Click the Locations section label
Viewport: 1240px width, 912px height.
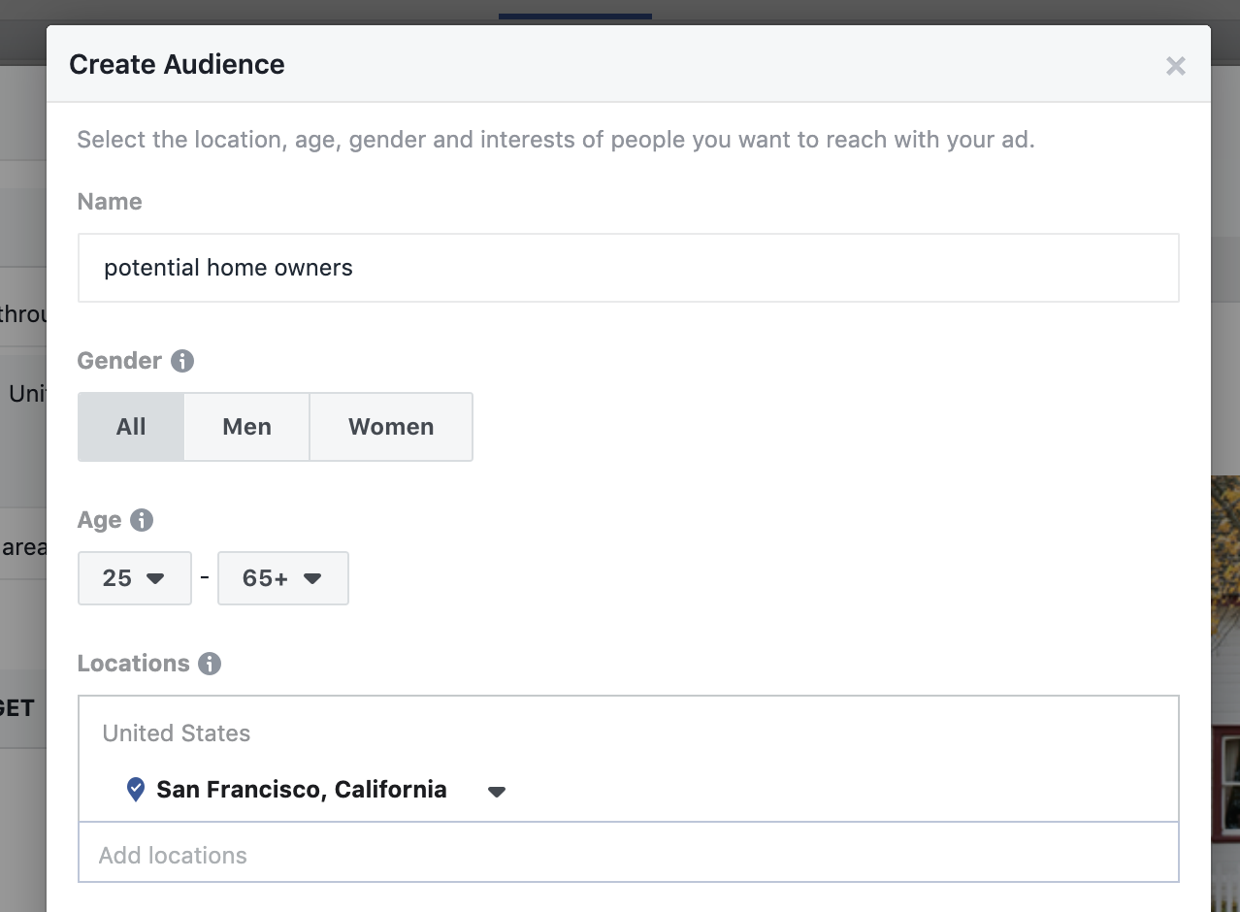click(134, 664)
